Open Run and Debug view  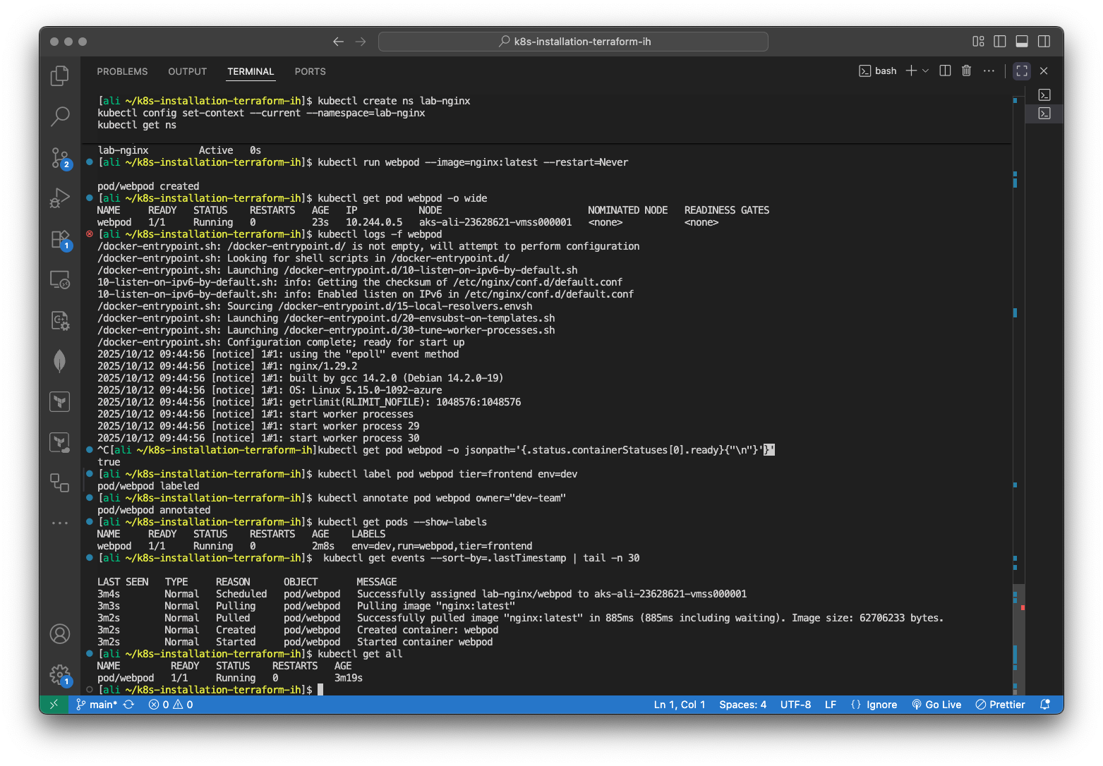pyautogui.click(x=60, y=198)
